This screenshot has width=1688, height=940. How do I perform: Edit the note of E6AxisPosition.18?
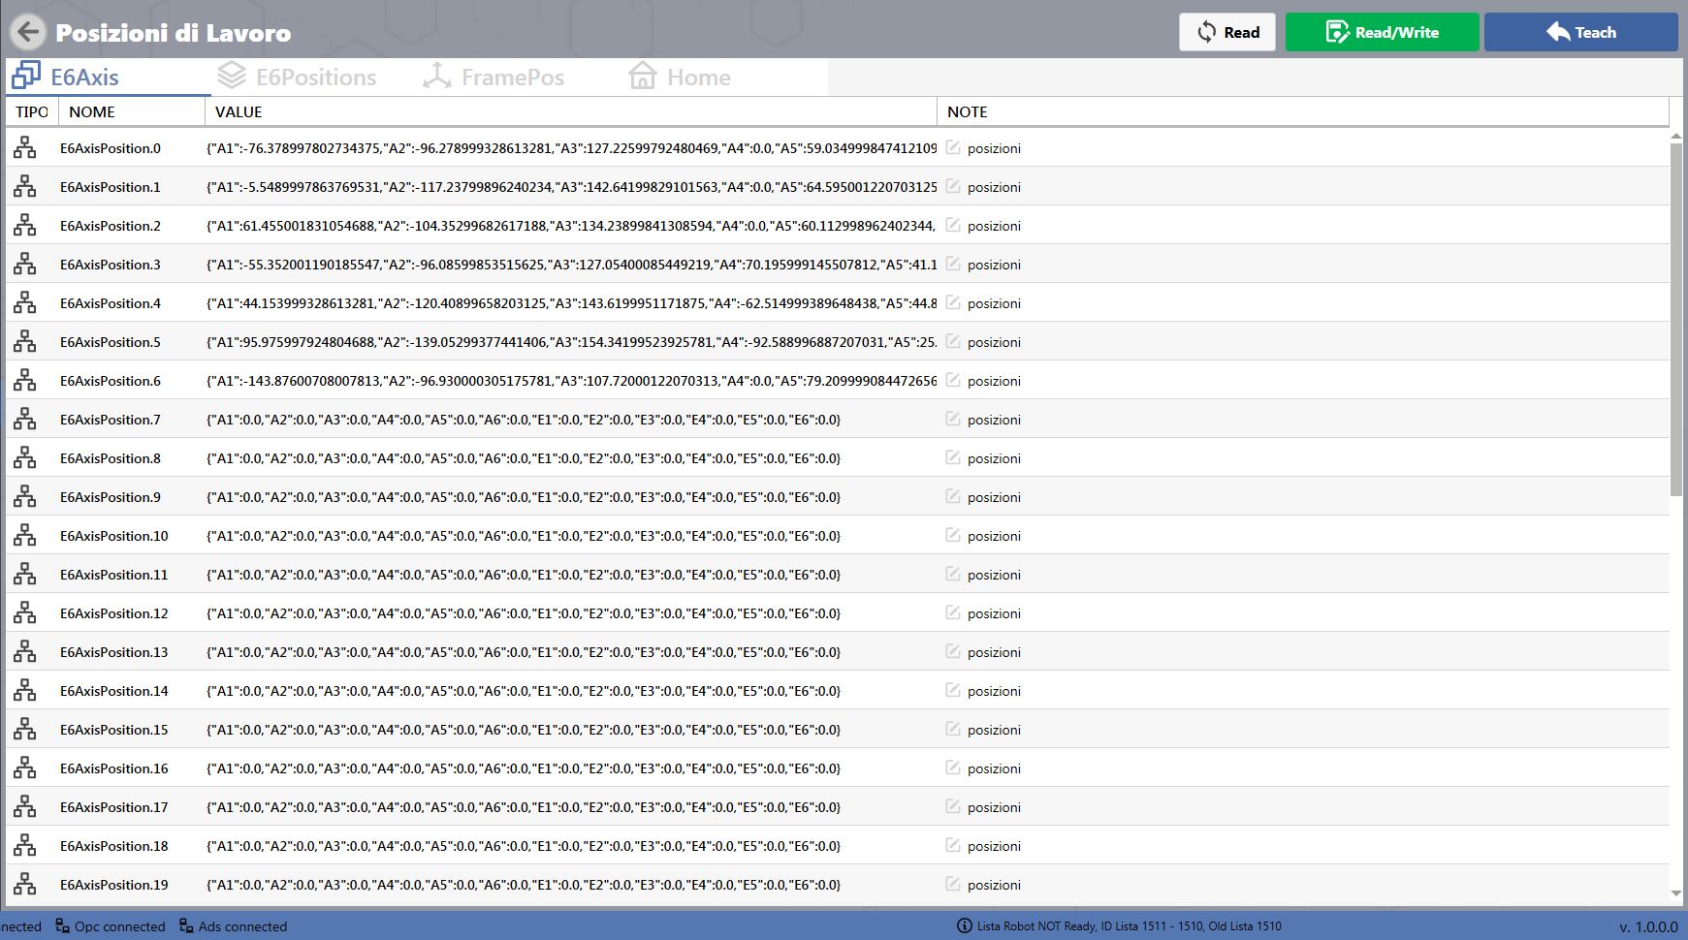[x=953, y=845]
